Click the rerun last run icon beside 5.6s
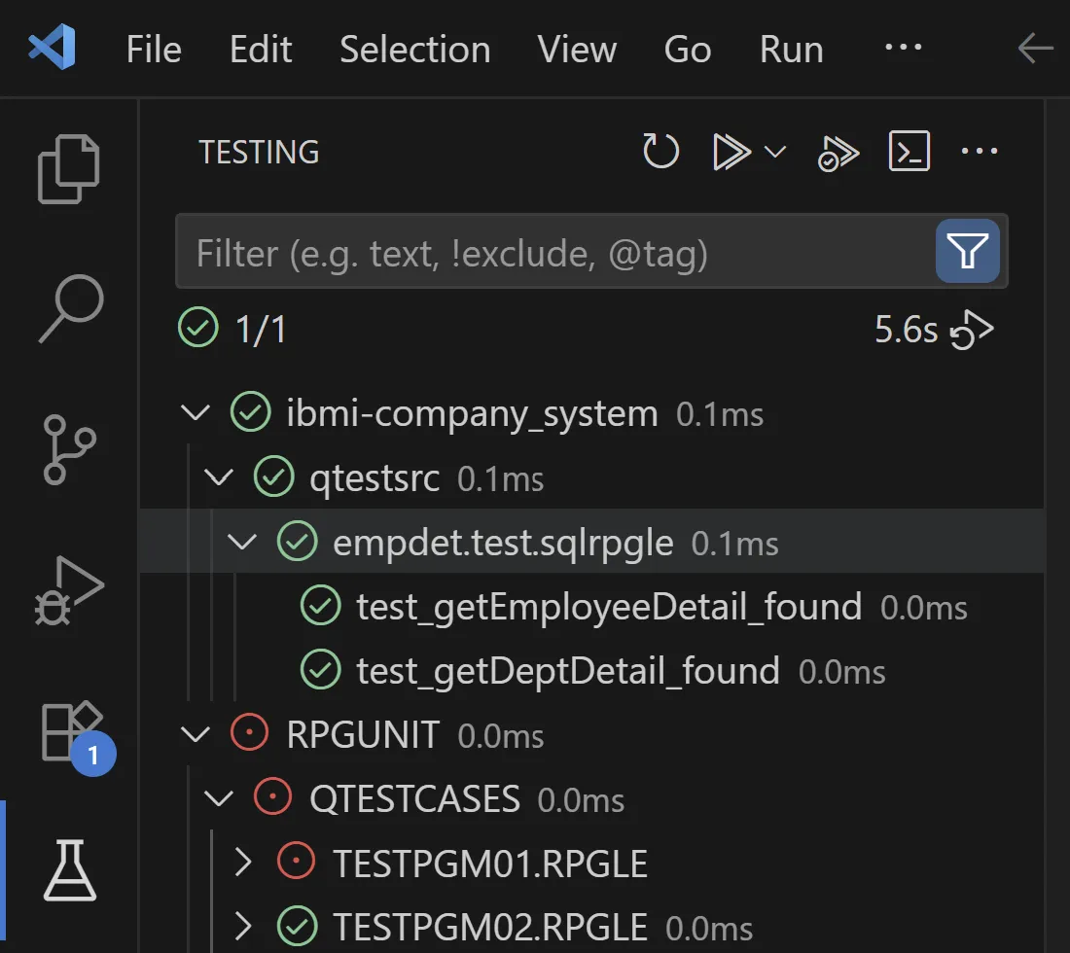 tap(973, 331)
